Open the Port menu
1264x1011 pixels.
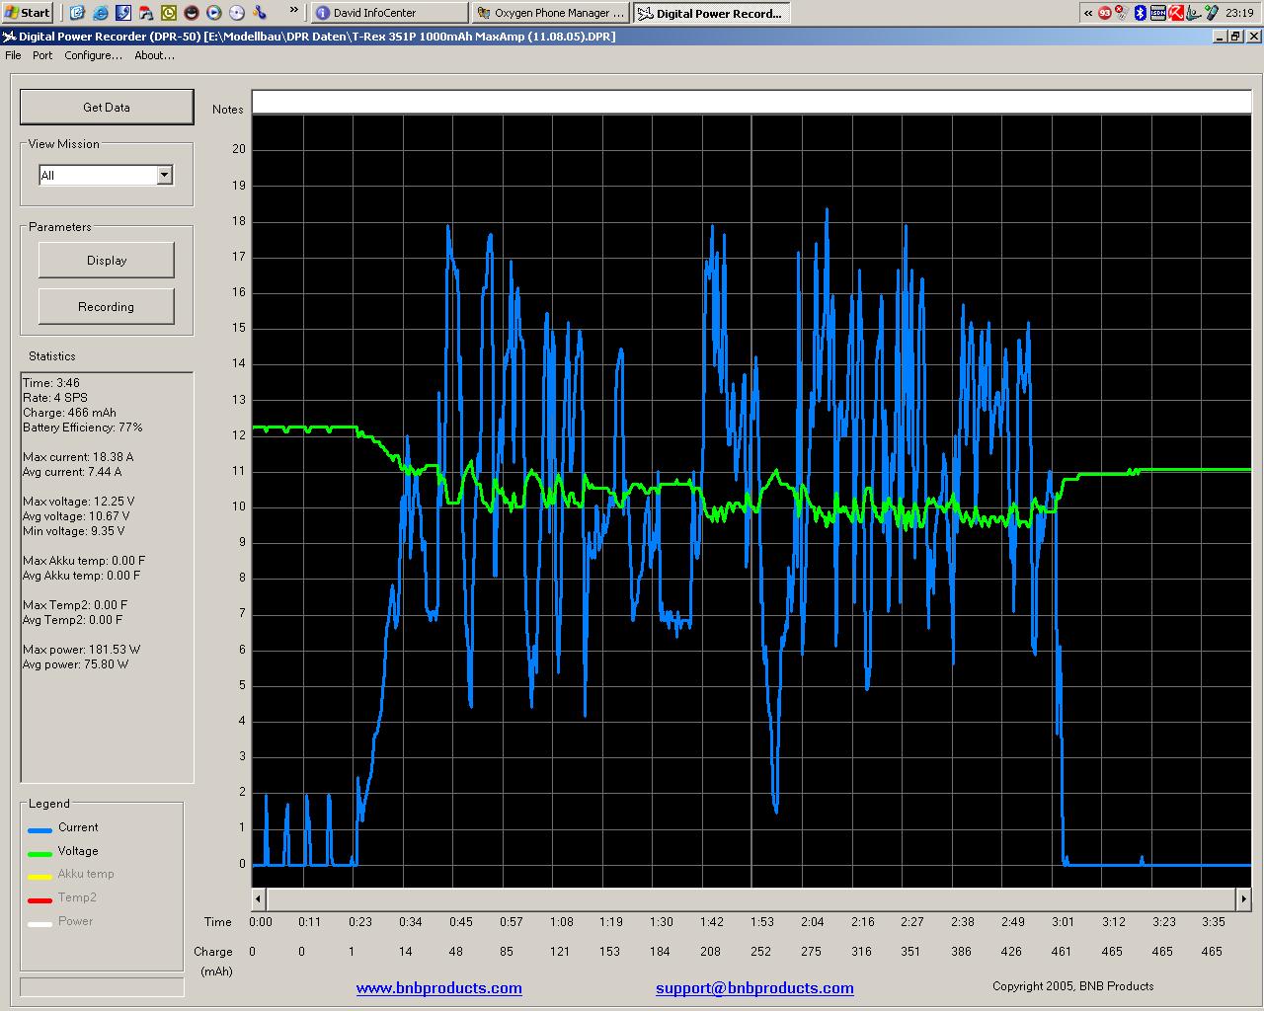pyautogui.click(x=42, y=55)
